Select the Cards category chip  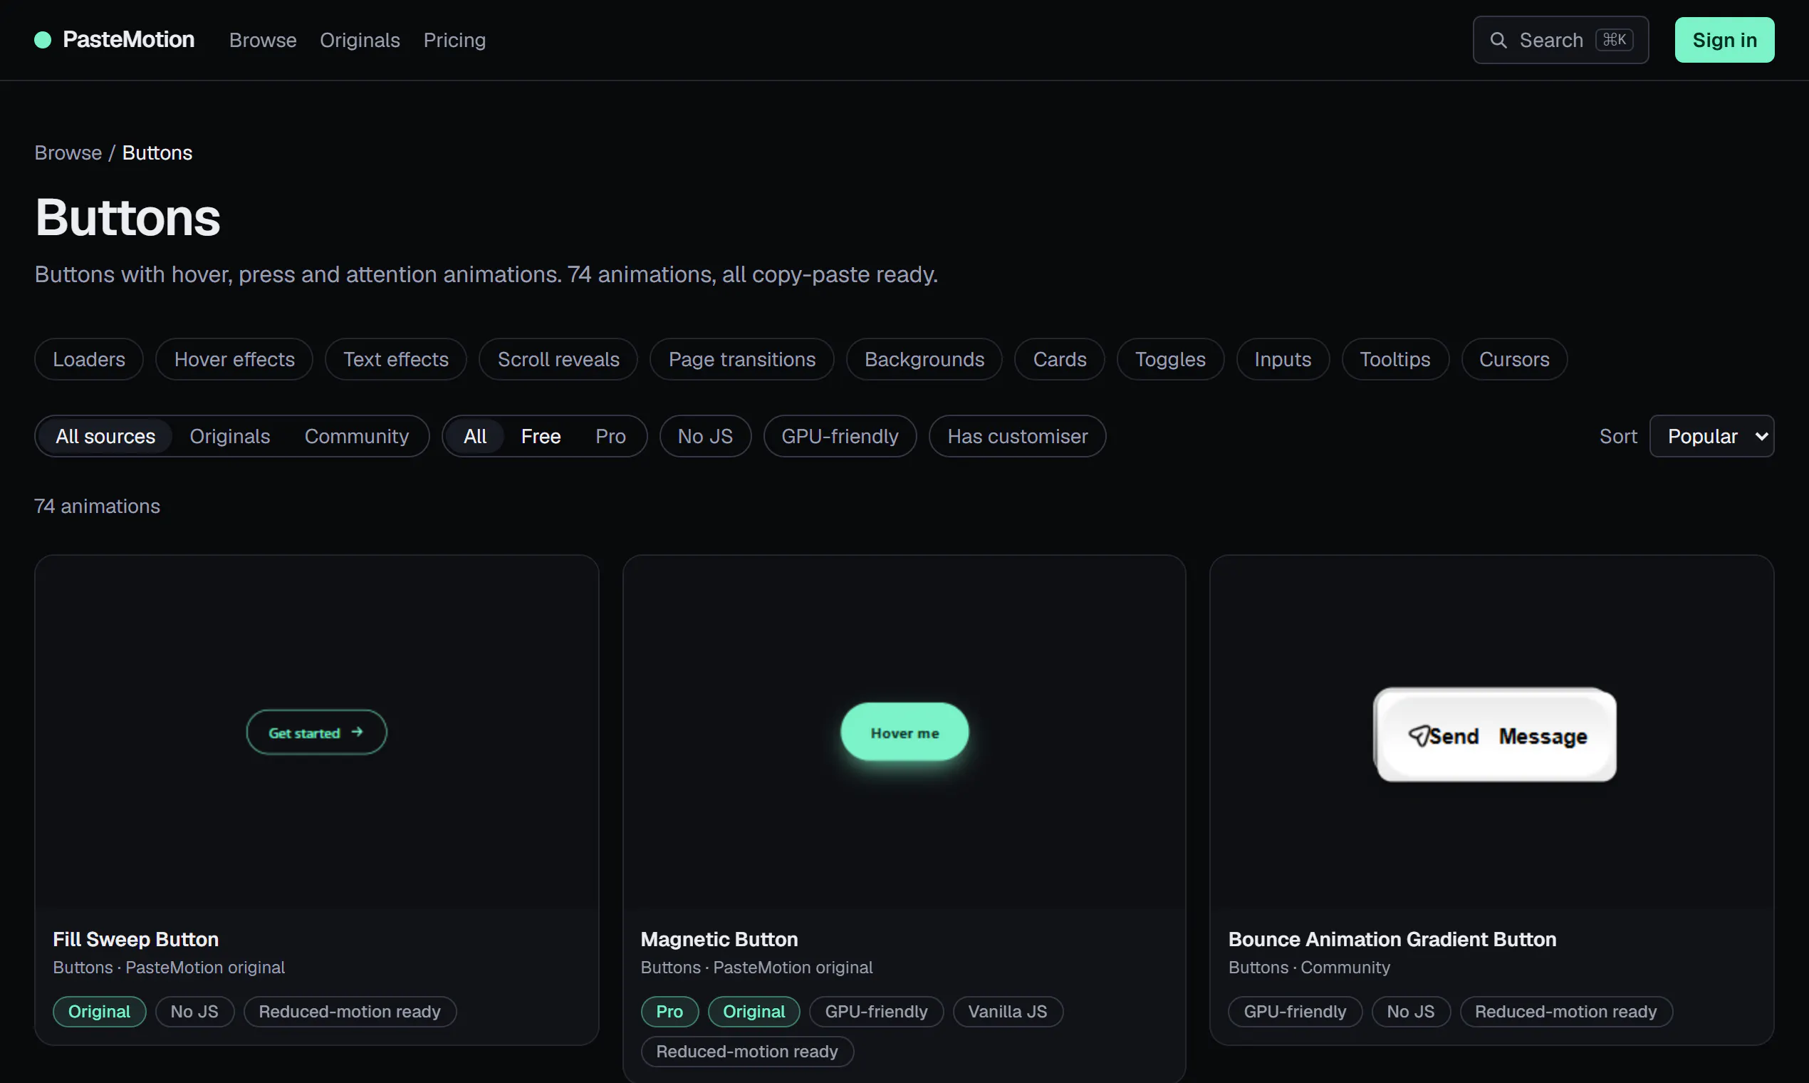[x=1059, y=359]
